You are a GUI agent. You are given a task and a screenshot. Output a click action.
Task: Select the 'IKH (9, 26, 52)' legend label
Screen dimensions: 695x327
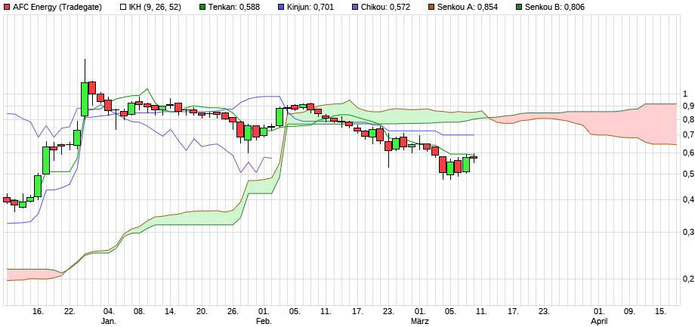[x=155, y=7]
